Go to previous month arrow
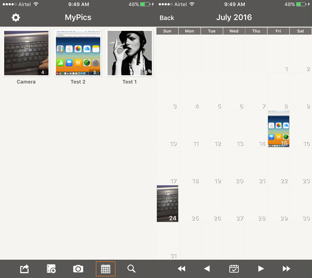 click(x=207, y=269)
